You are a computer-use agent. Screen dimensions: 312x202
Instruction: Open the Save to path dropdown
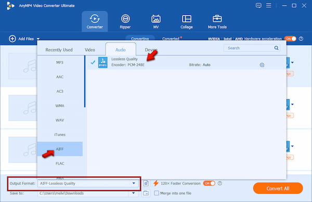(x=134, y=193)
